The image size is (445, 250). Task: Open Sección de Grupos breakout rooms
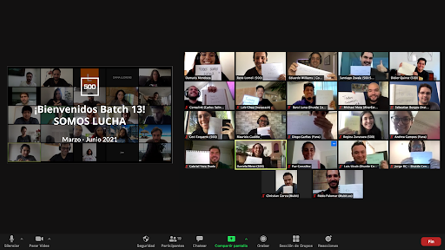tap(296, 239)
